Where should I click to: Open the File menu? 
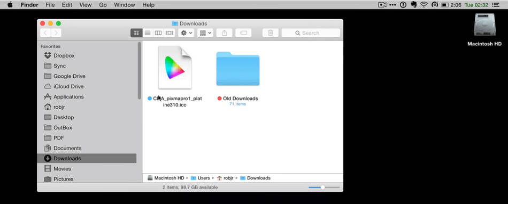coord(50,5)
